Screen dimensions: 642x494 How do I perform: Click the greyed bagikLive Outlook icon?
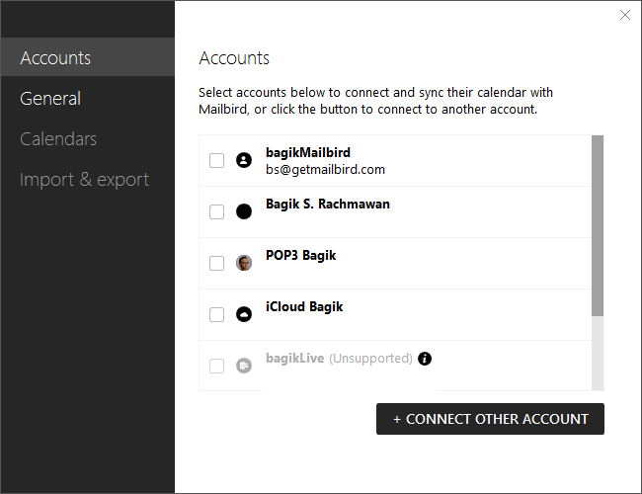click(x=244, y=366)
